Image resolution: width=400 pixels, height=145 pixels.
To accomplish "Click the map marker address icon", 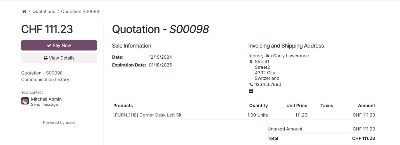I will point(251,62).
